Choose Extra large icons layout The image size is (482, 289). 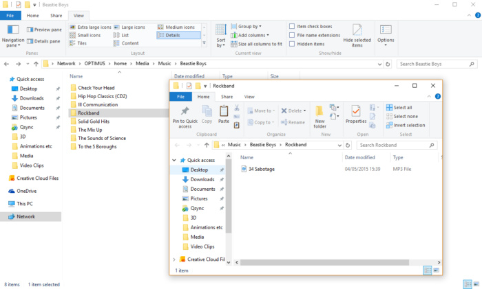coord(90,27)
